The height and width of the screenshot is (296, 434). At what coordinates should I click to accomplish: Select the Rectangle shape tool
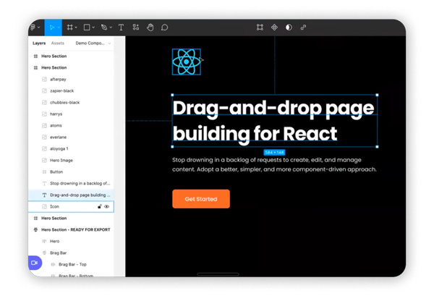87,28
